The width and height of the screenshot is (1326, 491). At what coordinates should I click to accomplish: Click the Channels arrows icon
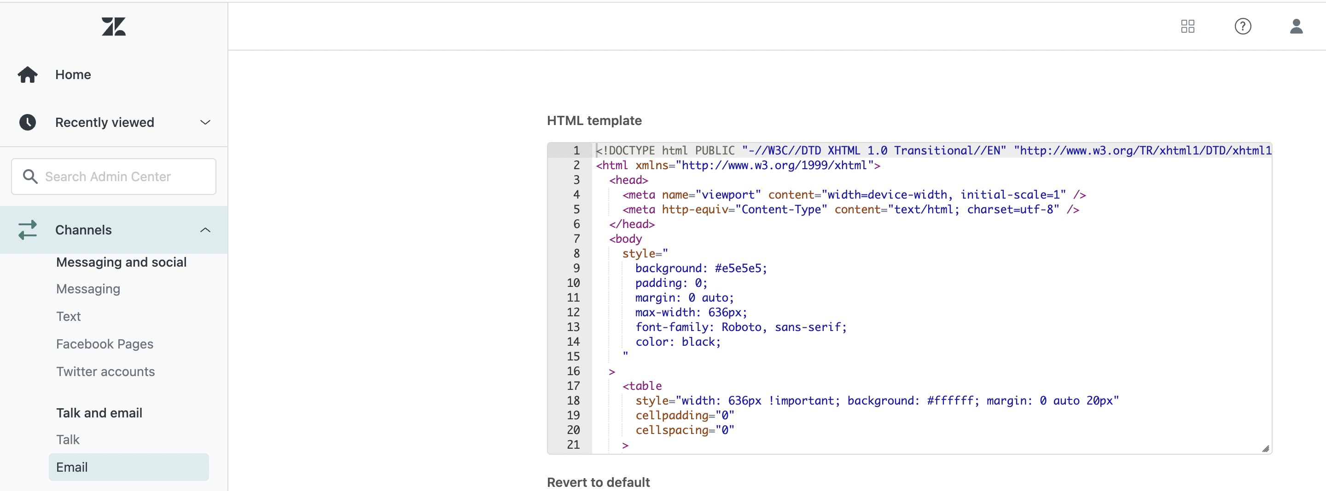[28, 230]
